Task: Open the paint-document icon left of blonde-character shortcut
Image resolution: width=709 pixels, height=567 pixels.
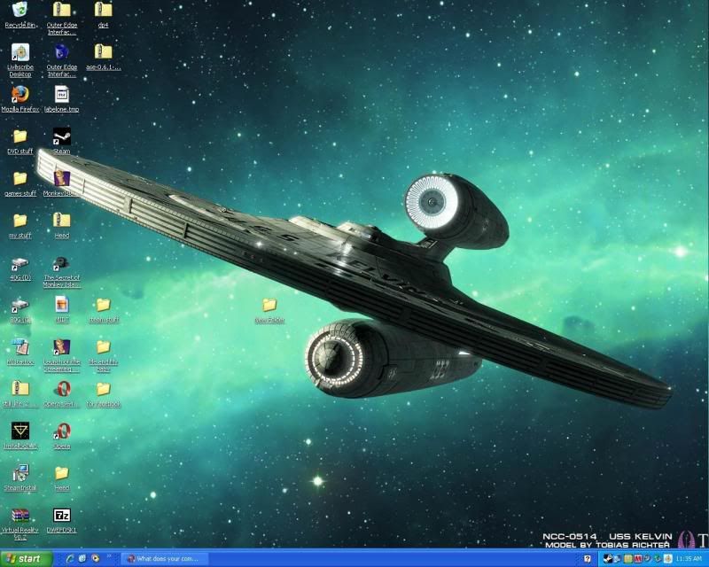Action: 19,352
